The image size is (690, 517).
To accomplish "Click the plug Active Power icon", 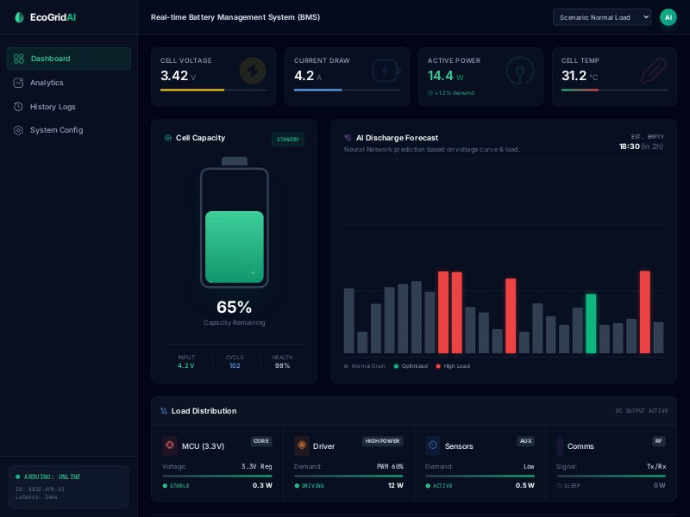I will [x=519, y=70].
